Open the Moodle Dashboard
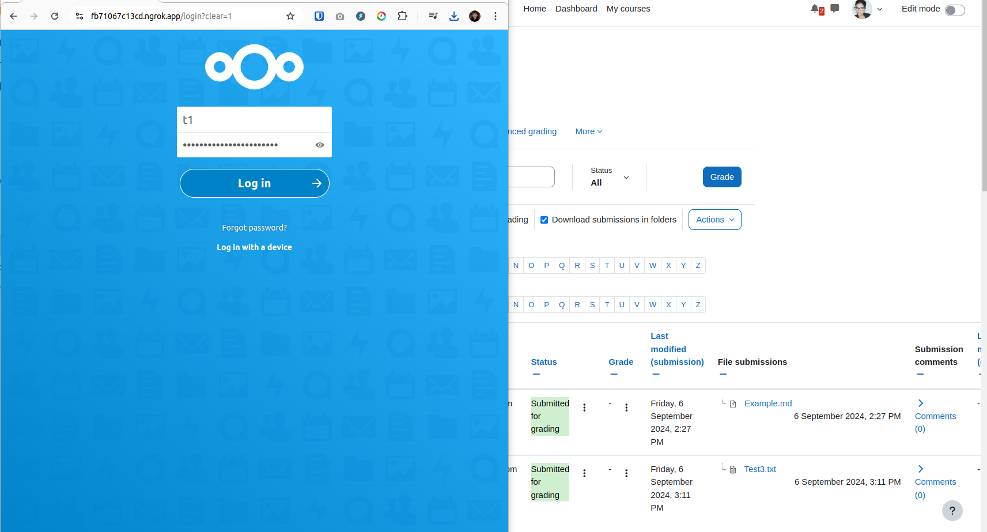Image resolution: width=987 pixels, height=532 pixels. [x=576, y=9]
